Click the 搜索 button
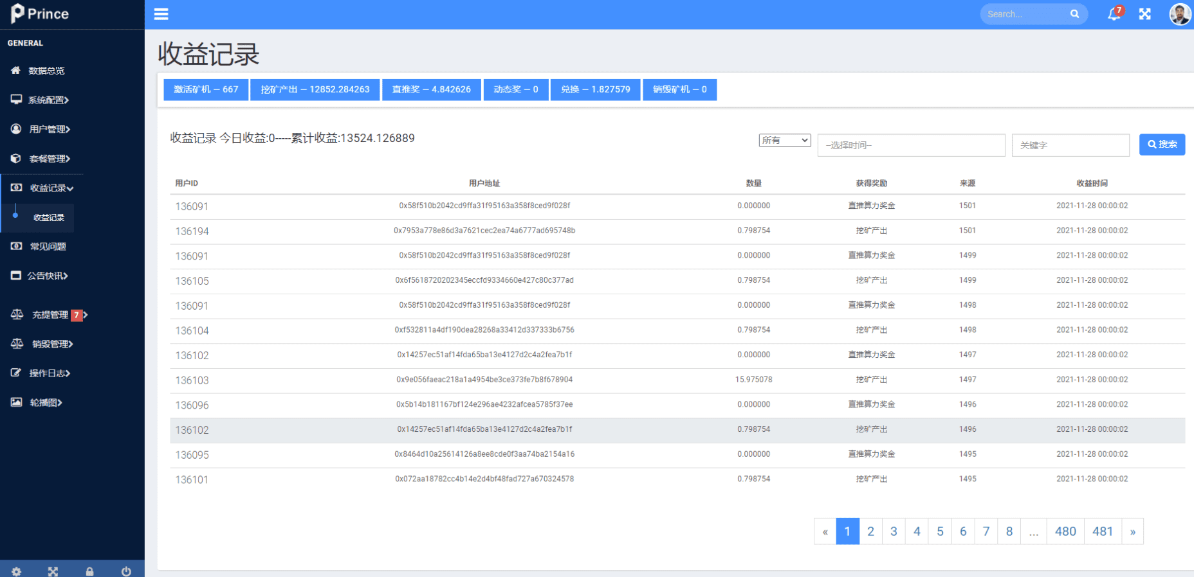The width and height of the screenshot is (1194, 577). pyautogui.click(x=1161, y=145)
